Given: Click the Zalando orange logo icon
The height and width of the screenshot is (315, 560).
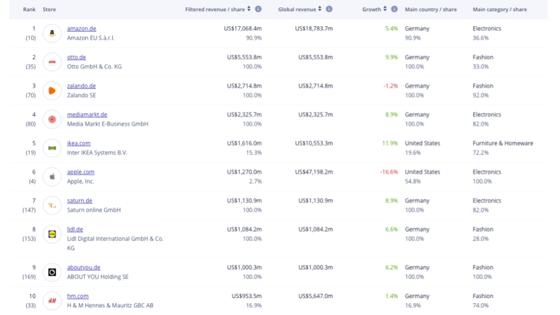Looking at the screenshot, I should coord(52,91).
